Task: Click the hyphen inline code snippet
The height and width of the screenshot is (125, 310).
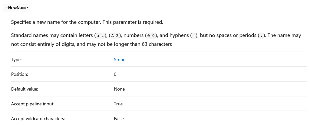Action: (x=194, y=36)
